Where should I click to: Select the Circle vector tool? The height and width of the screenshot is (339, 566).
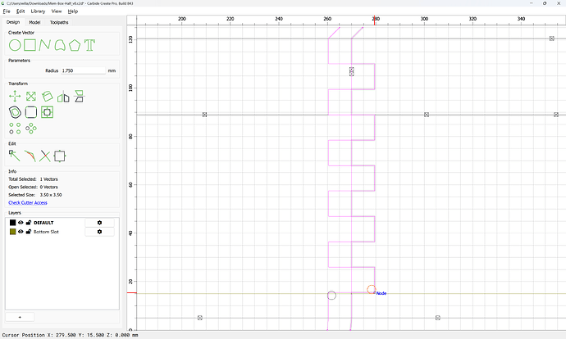click(x=15, y=45)
